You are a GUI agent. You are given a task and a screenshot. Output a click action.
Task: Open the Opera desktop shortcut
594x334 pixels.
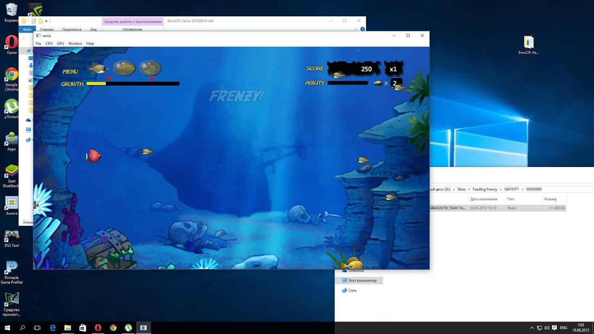pyautogui.click(x=12, y=45)
